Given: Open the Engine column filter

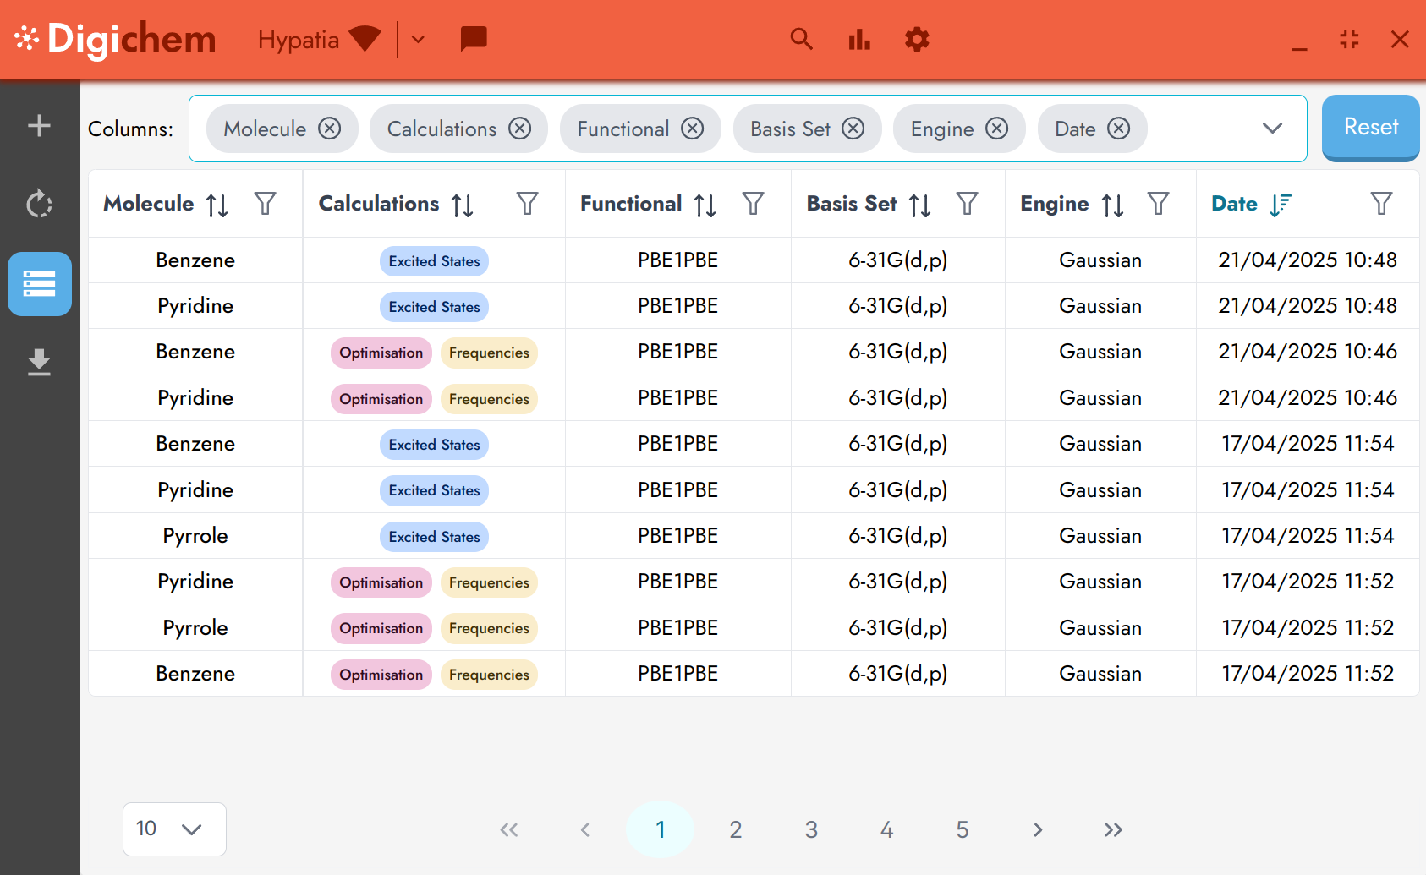Looking at the screenshot, I should pos(1159,203).
